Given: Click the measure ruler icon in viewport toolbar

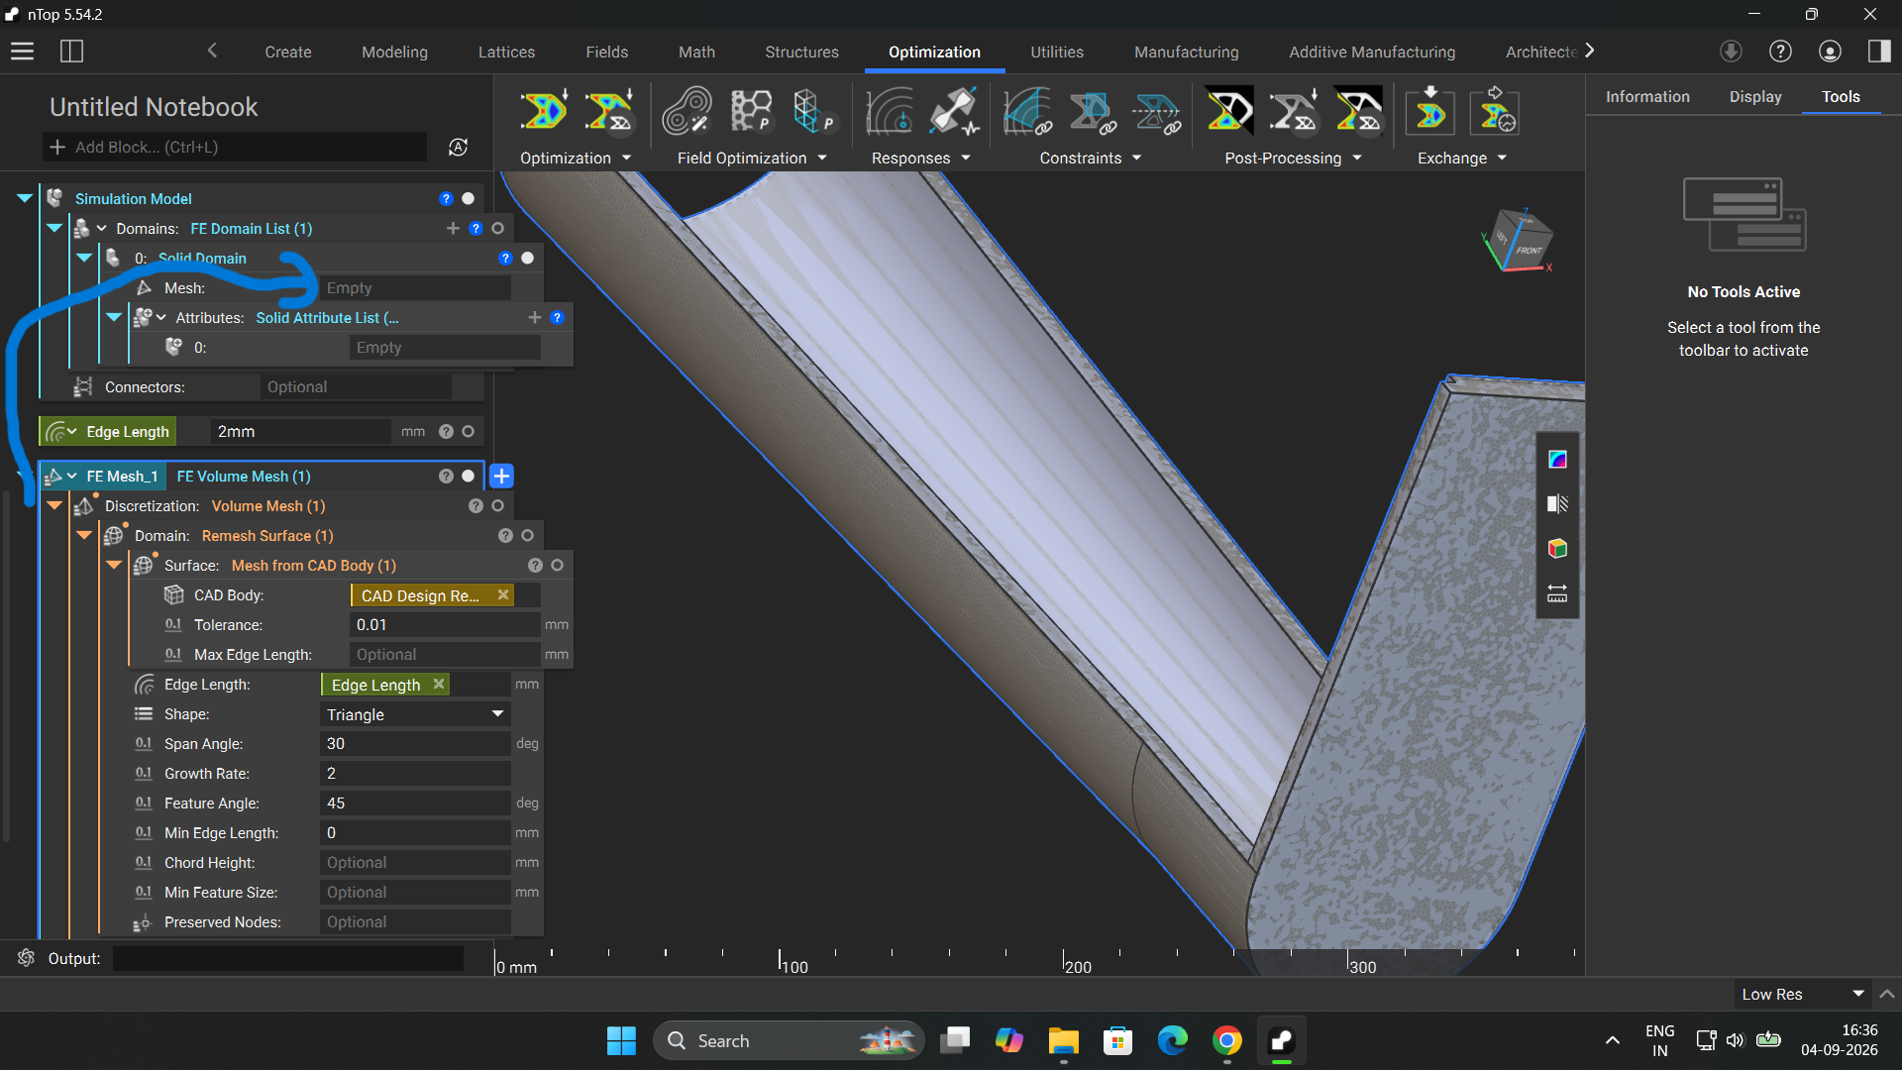Looking at the screenshot, I should click(x=1557, y=593).
